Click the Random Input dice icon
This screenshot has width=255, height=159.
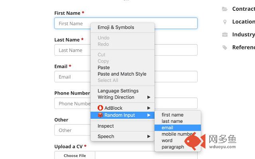[100, 115]
